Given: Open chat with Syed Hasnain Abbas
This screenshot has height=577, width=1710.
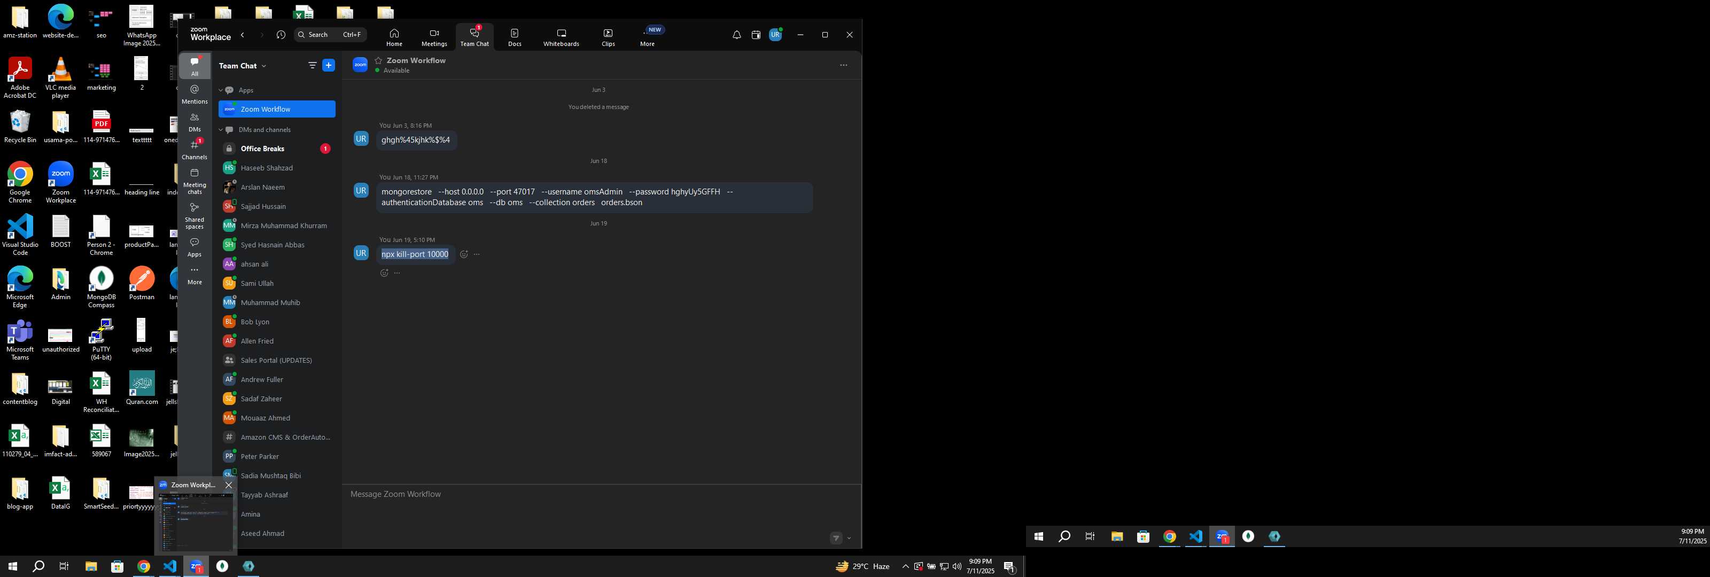Looking at the screenshot, I should coord(277,245).
